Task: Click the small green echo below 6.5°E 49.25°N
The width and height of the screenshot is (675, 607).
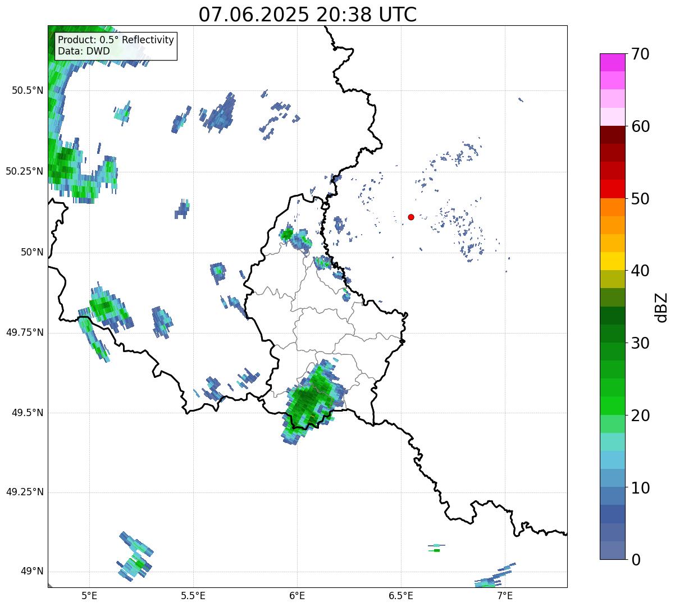Action: (x=435, y=550)
